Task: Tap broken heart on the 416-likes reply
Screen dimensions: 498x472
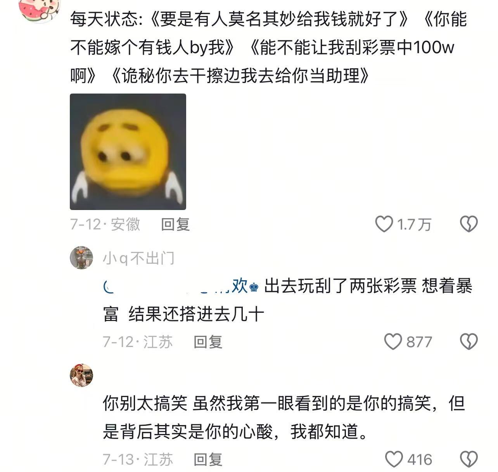Action: pos(469,459)
